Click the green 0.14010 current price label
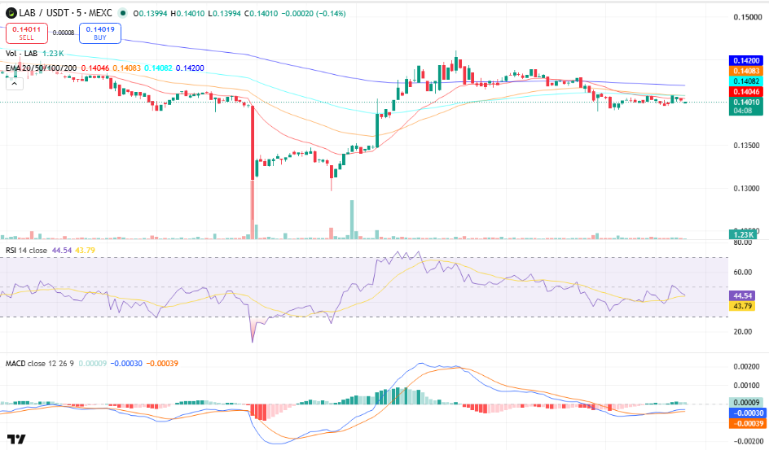Image resolution: width=769 pixels, height=450 pixels. (x=746, y=103)
